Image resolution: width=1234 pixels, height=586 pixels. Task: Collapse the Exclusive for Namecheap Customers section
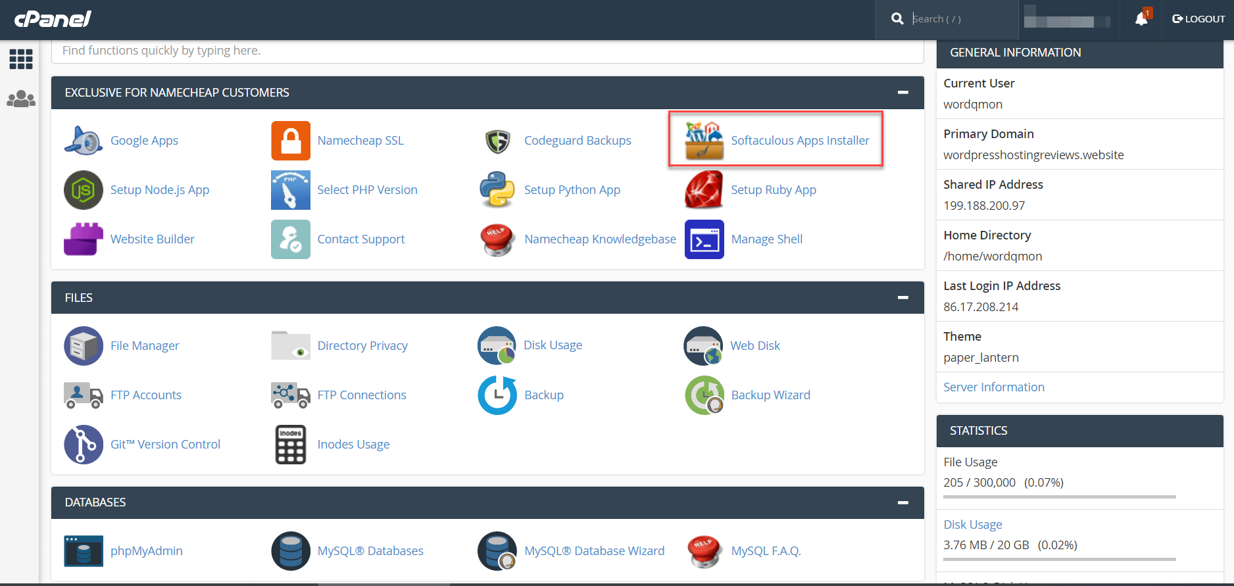click(x=903, y=93)
